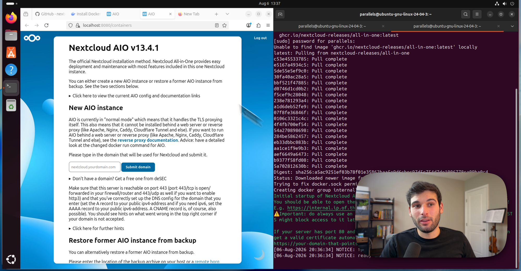Open terminal tab list dropdown arrow
The image size is (521, 271).
click(512, 26)
